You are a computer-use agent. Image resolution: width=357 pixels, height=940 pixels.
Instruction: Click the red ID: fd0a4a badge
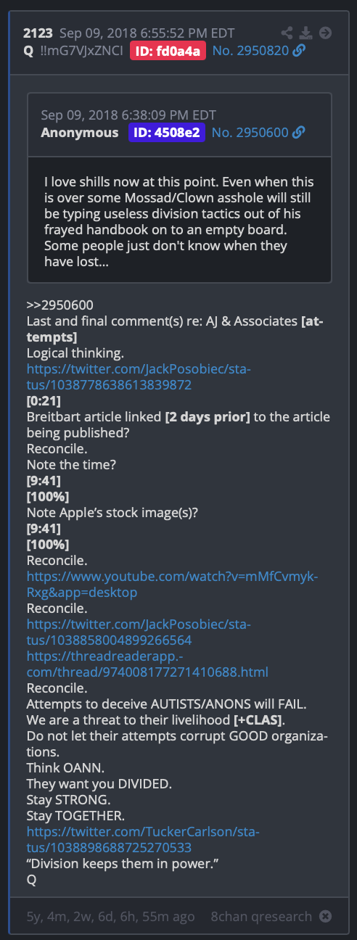[x=168, y=50]
